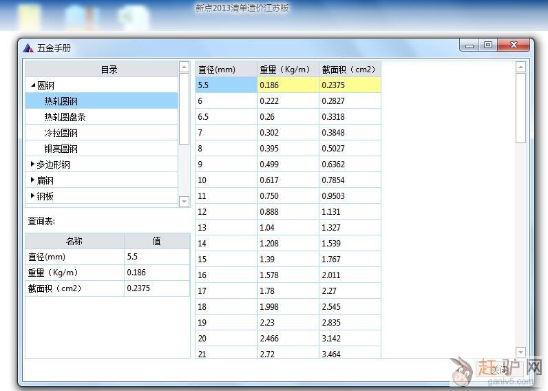Click up arrow of directory tree scrollbar

[x=184, y=67]
